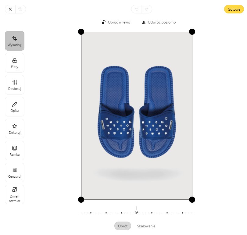This screenshot has width=247, height=235.
Task: Open the Dostosuj adjustments tool
Action: pyautogui.click(x=15, y=85)
